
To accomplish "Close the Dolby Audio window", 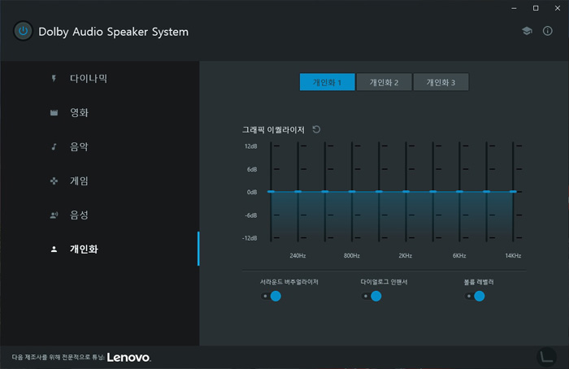I will (558, 8).
